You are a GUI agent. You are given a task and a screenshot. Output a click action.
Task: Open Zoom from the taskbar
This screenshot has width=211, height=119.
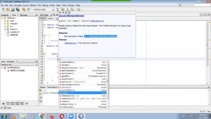pyautogui.click(x=71, y=116)
